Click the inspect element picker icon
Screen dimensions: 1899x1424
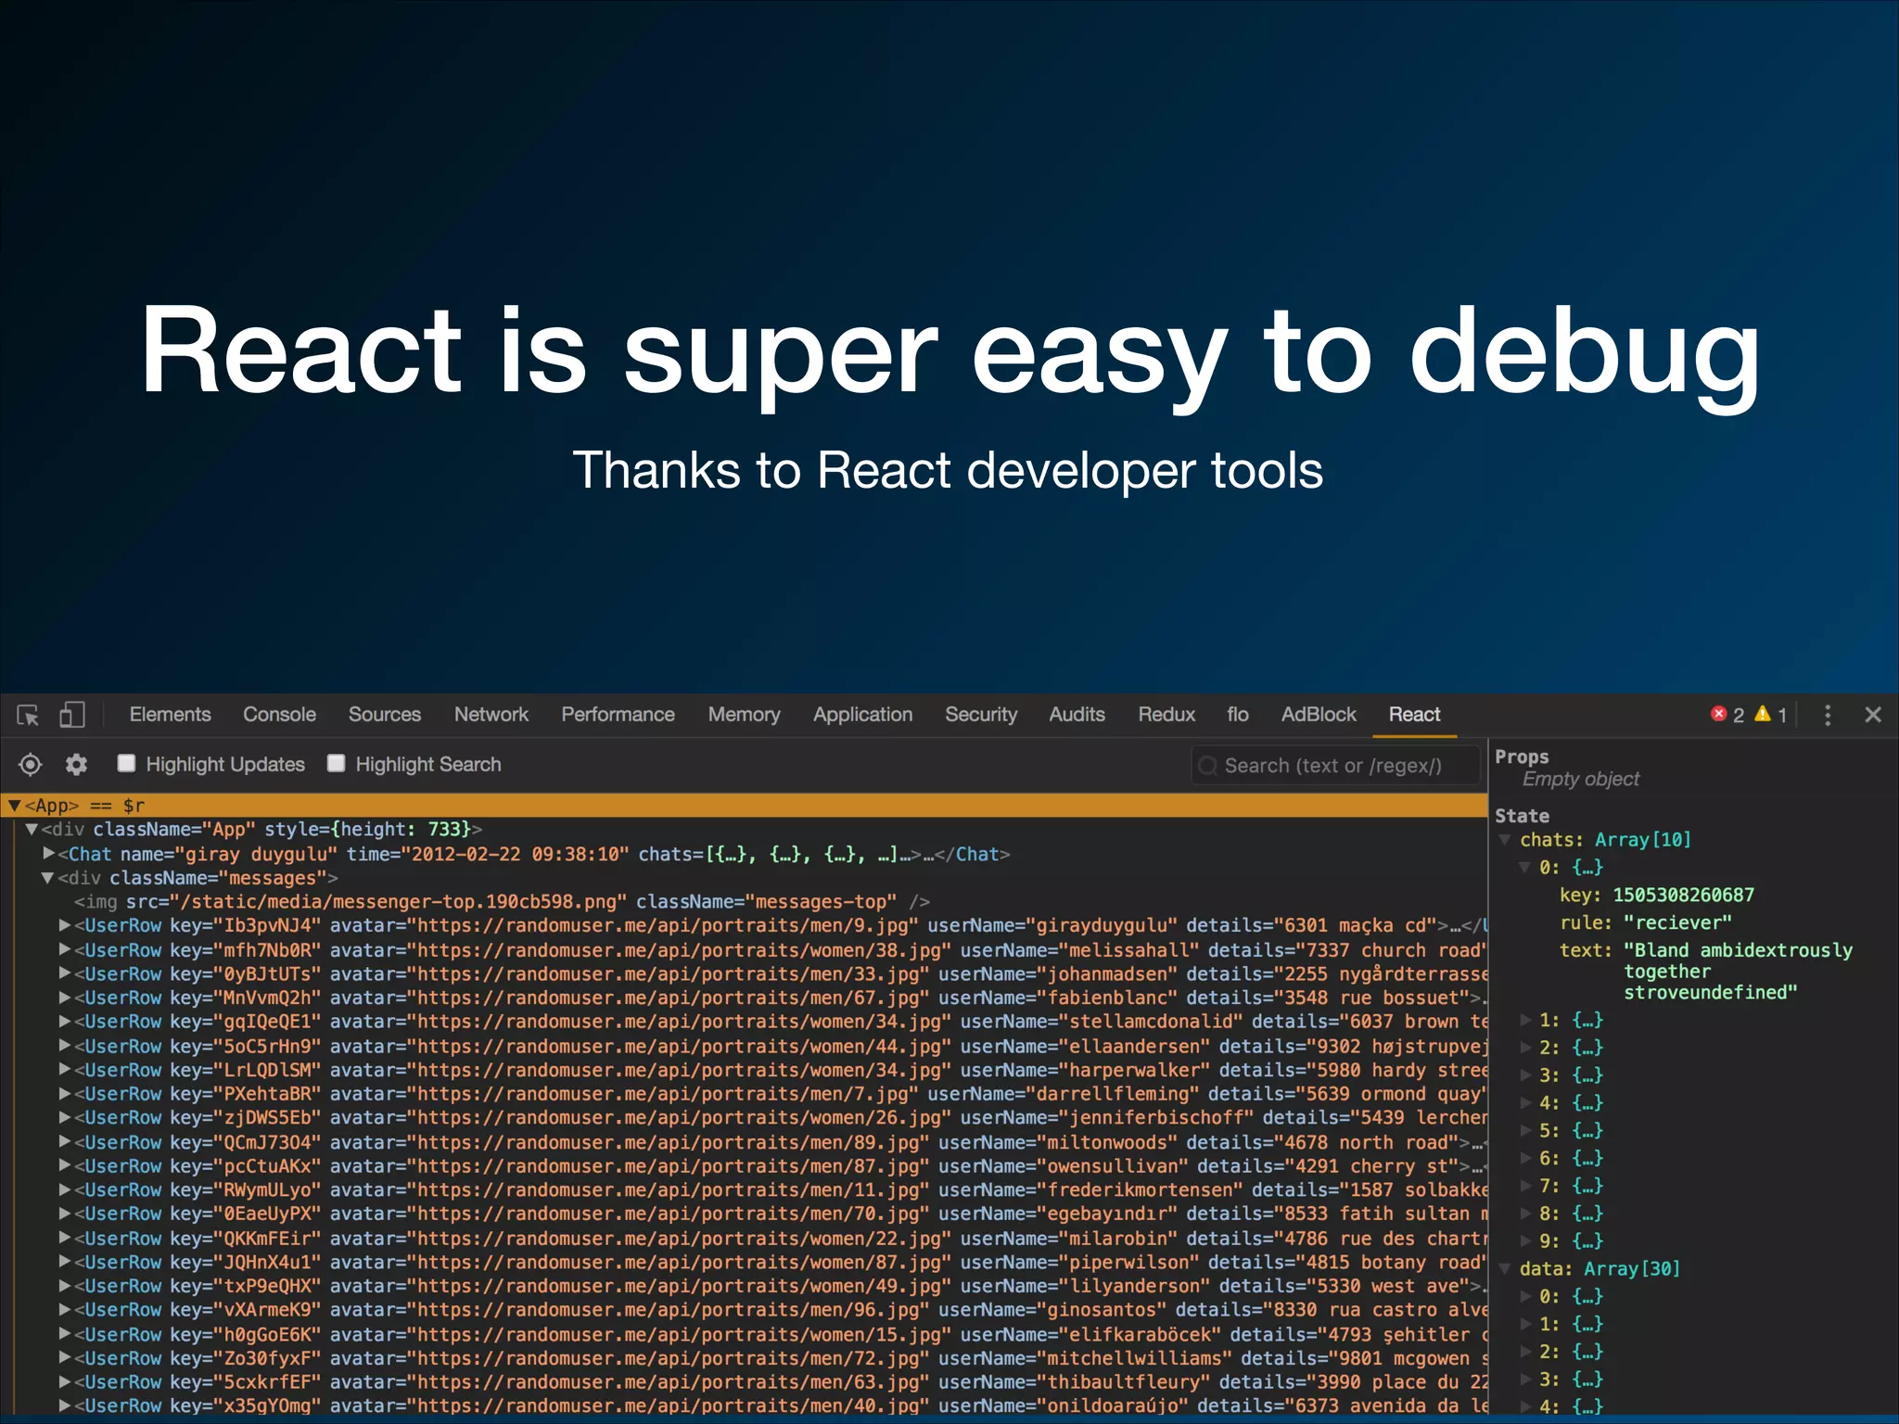pos(28,715)
